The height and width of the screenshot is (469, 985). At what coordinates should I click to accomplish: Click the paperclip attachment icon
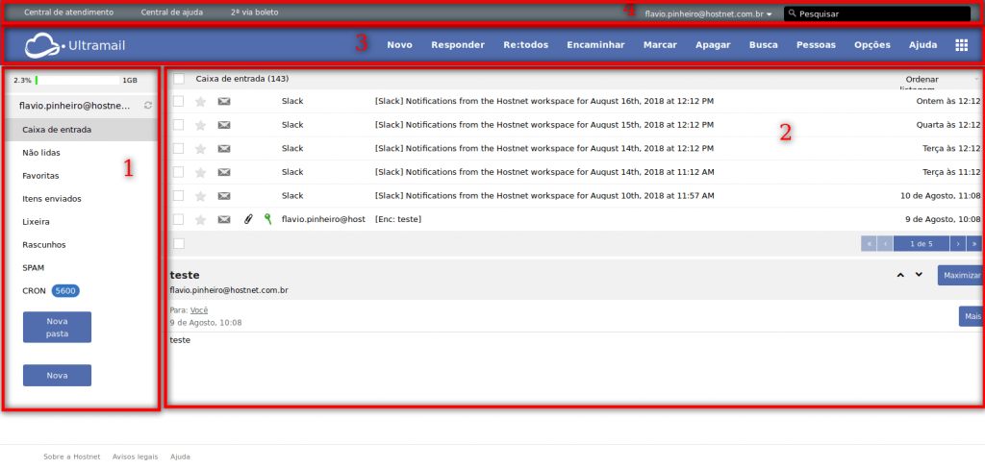[x=247, y=219]
